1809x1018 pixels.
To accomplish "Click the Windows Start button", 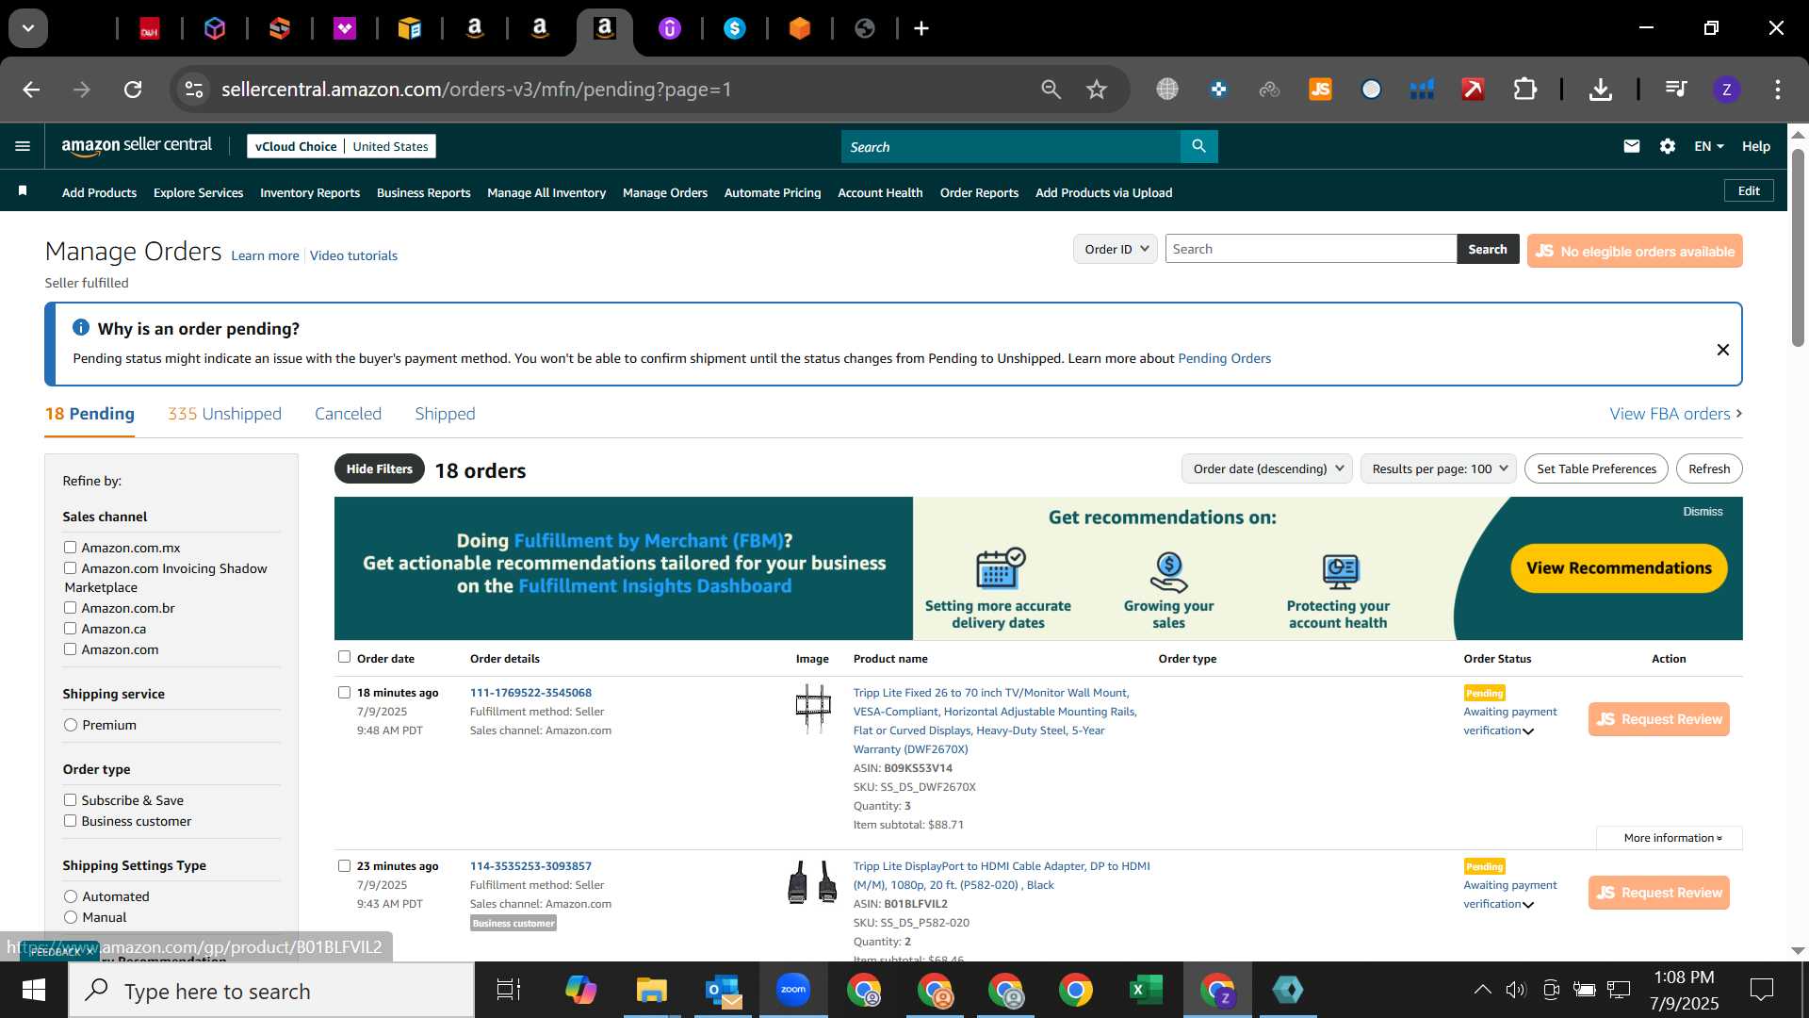I will coord(34,990).
